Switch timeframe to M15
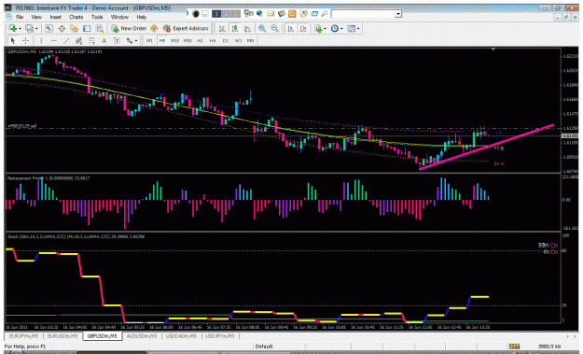The width and height of the screenshot is (583, 354). [x=174, y=40]
